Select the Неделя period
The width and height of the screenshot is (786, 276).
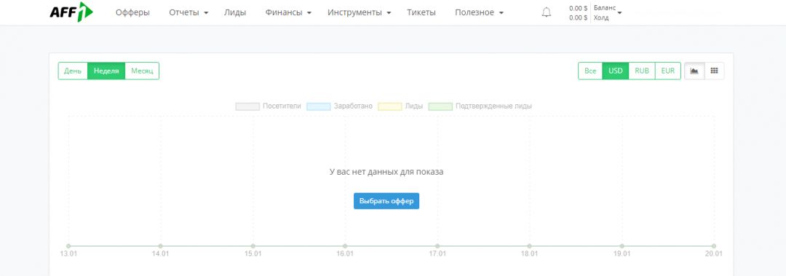(x=106, y=71)
